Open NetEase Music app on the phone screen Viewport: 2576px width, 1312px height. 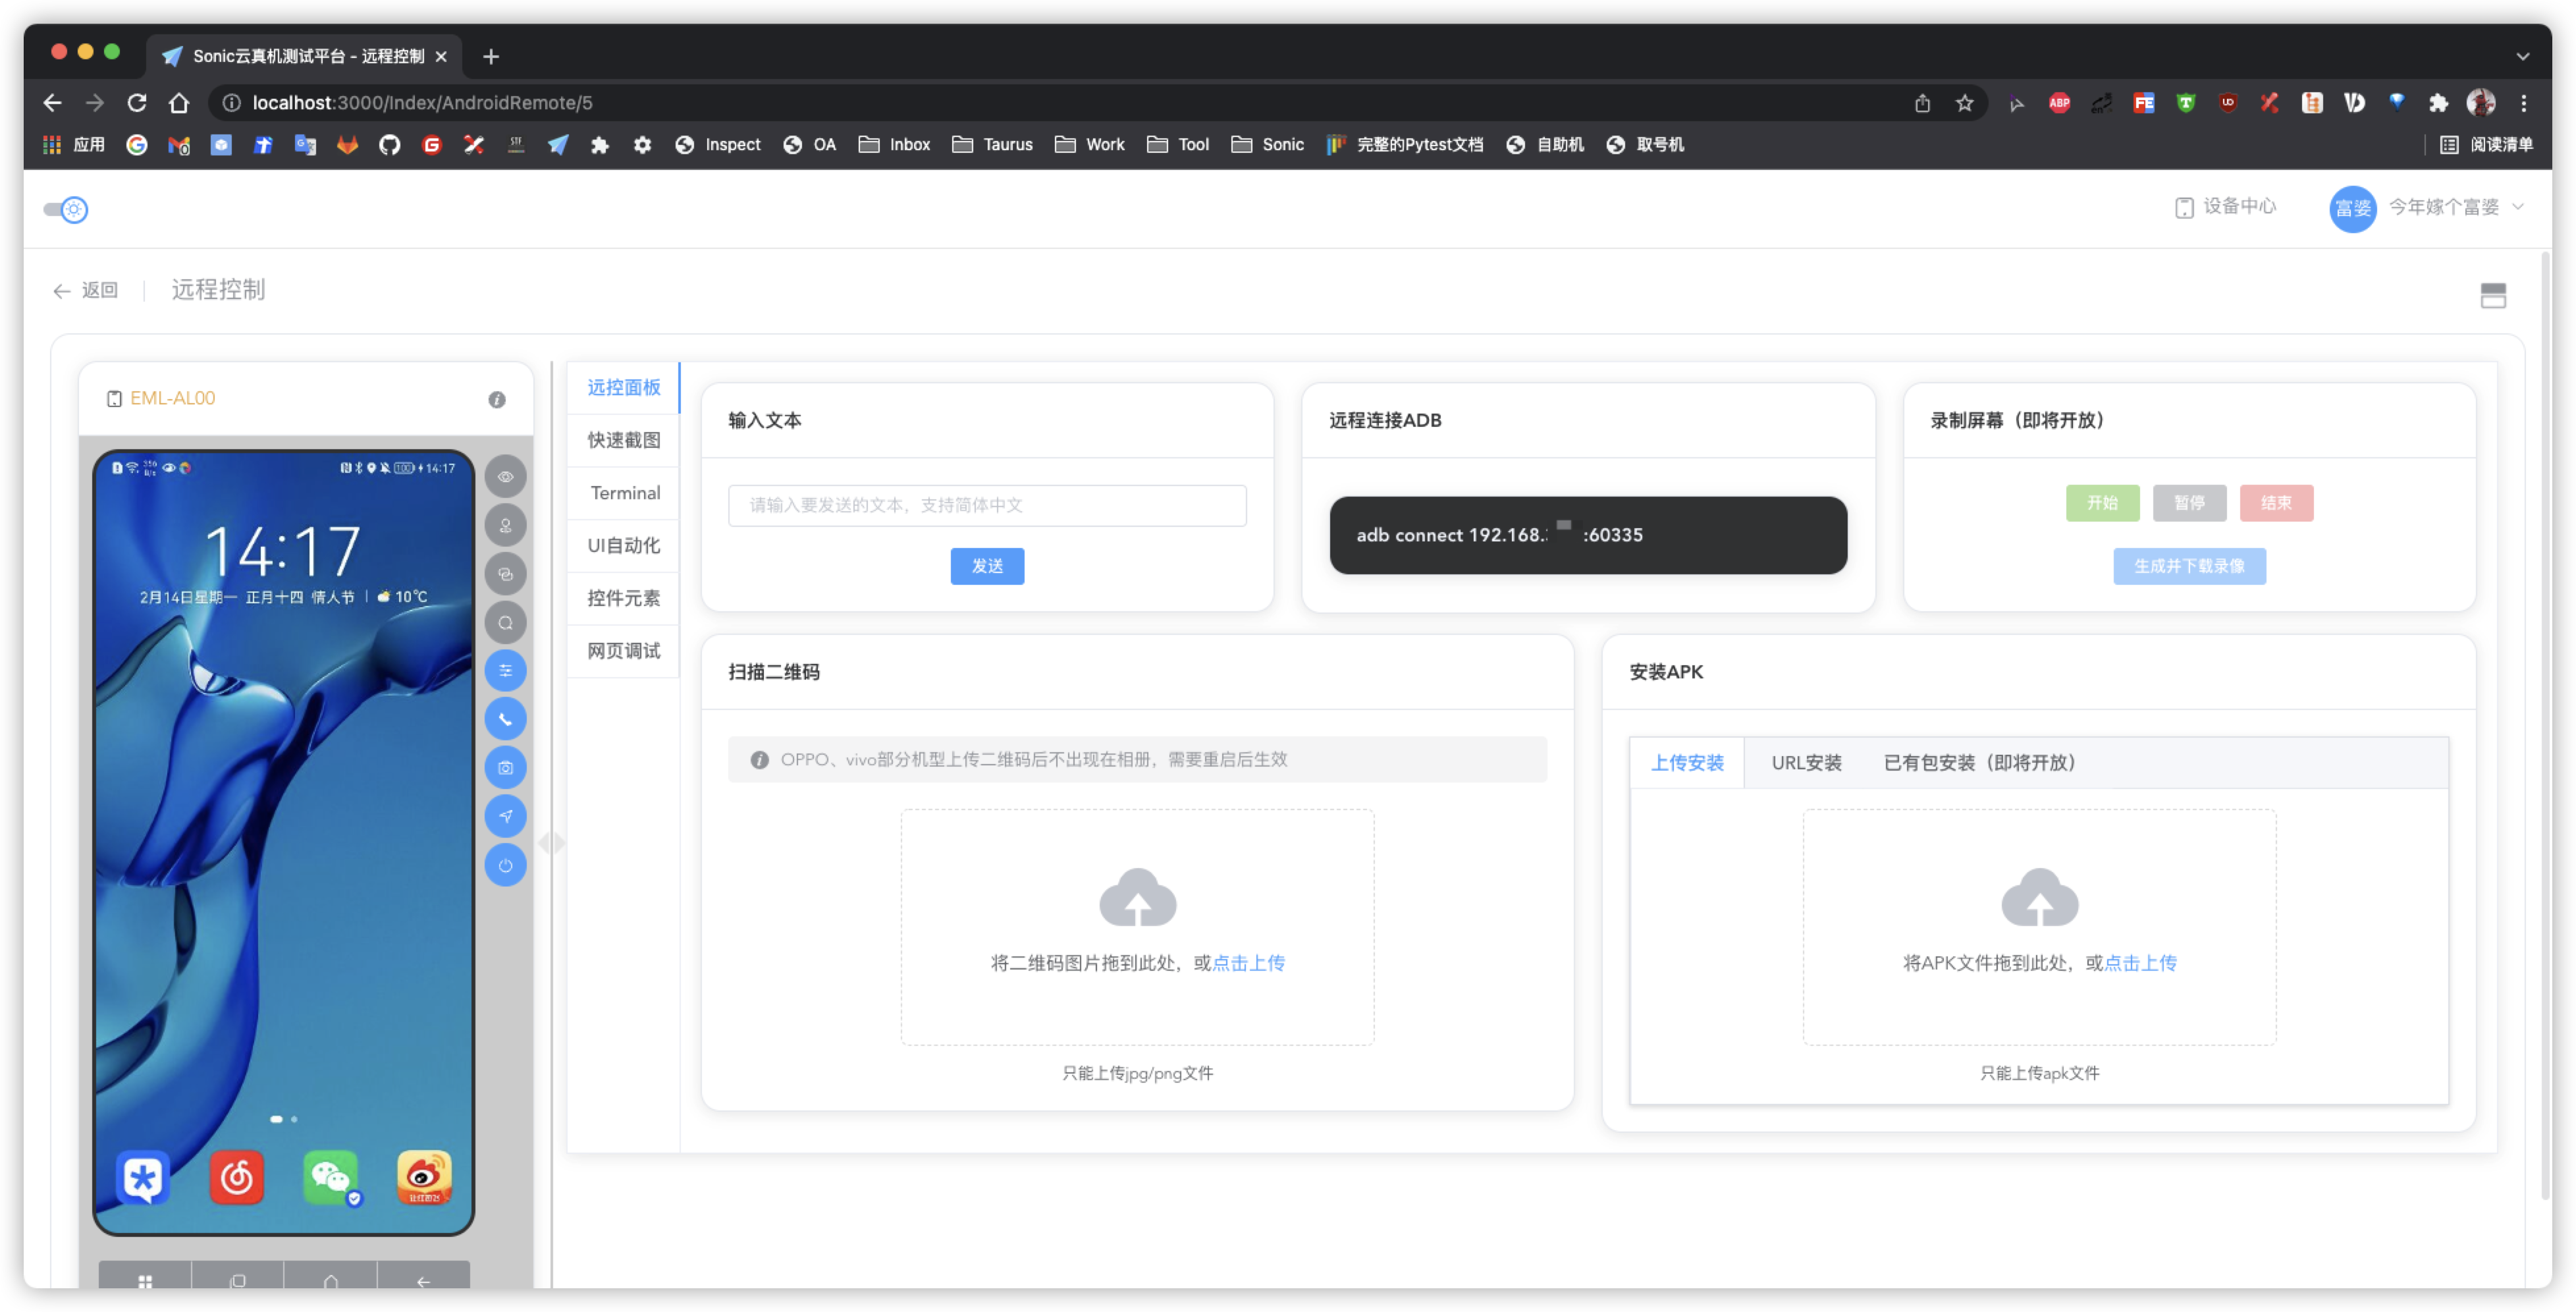point(237,1178)
